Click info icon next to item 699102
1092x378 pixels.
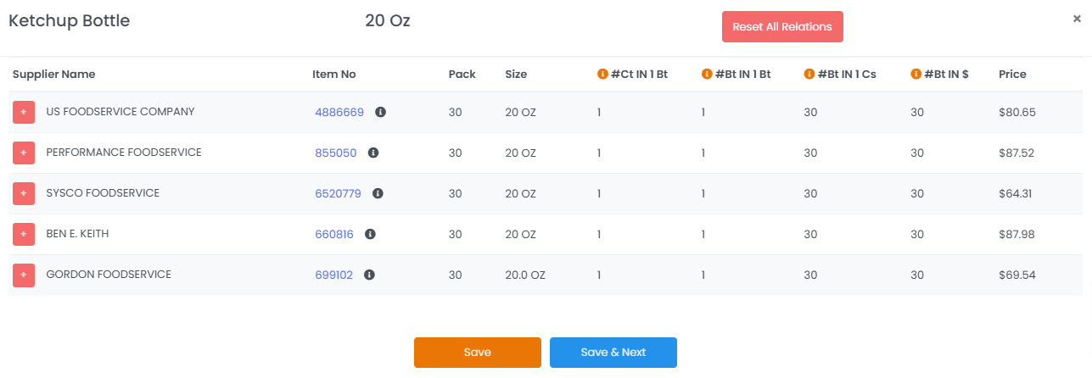click(x=370, y=275)
